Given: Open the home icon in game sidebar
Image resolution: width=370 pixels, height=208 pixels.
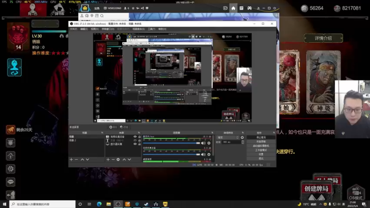Looking at the screenshot, I should point(11,156).
